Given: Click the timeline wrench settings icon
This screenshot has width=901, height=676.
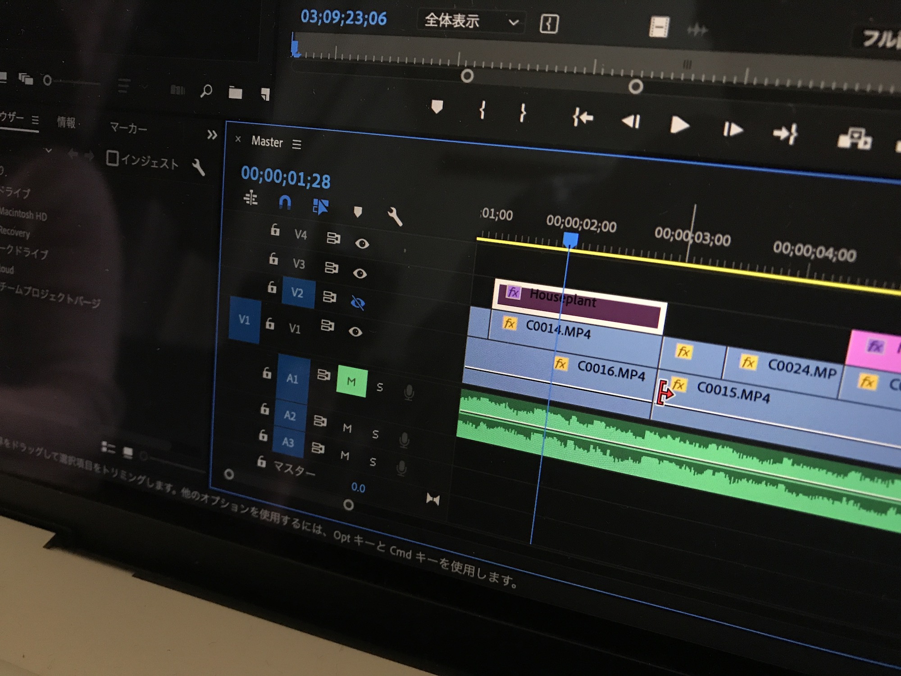Looking at the screenshot, I should [x=395, y=217].
